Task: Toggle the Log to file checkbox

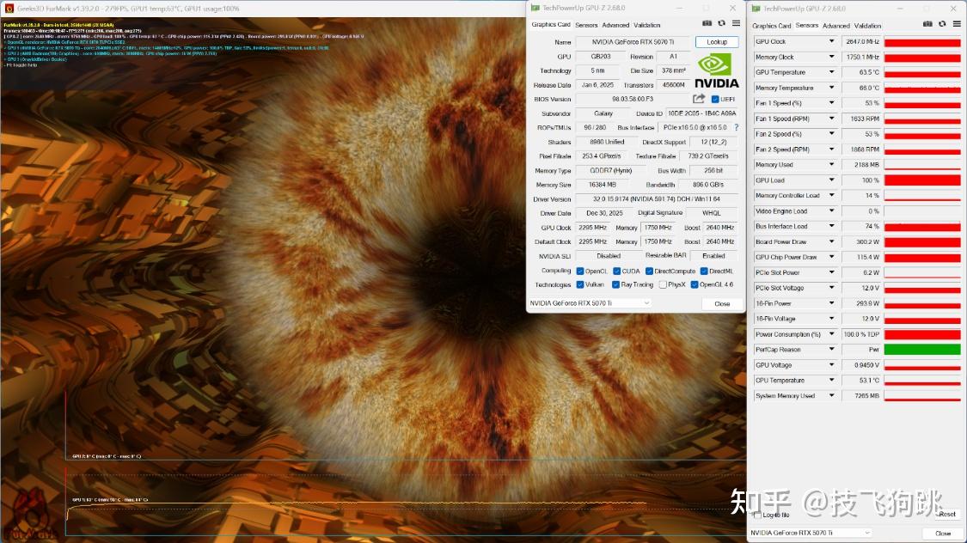Action: (x=757, y=515)
